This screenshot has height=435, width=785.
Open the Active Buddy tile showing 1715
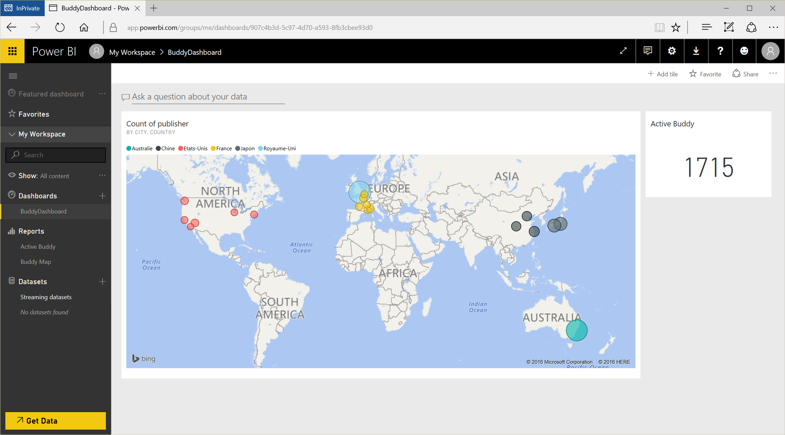click(x=709, y=154)
